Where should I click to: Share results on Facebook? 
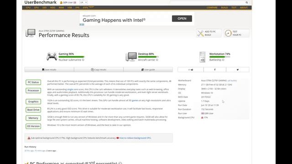(x=215, y=70)
